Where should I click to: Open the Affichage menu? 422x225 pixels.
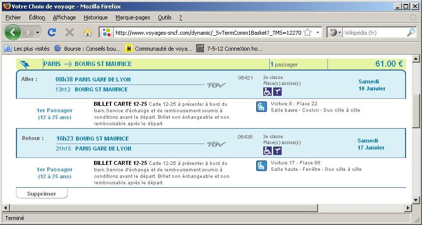click(64, 17)
